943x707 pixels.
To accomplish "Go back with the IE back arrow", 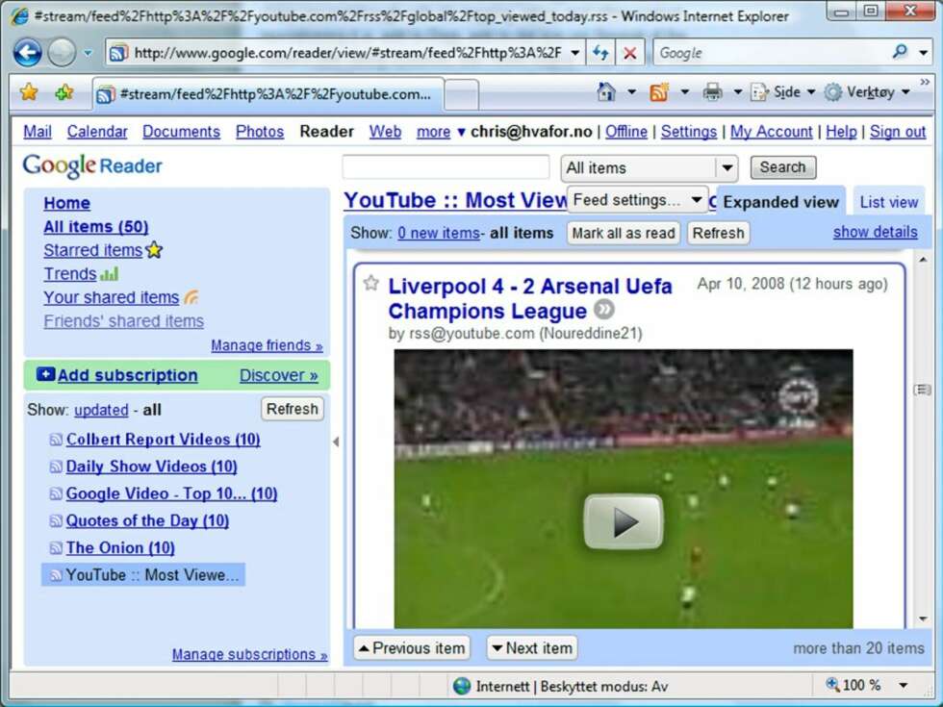I will click(x=28, y=53).
